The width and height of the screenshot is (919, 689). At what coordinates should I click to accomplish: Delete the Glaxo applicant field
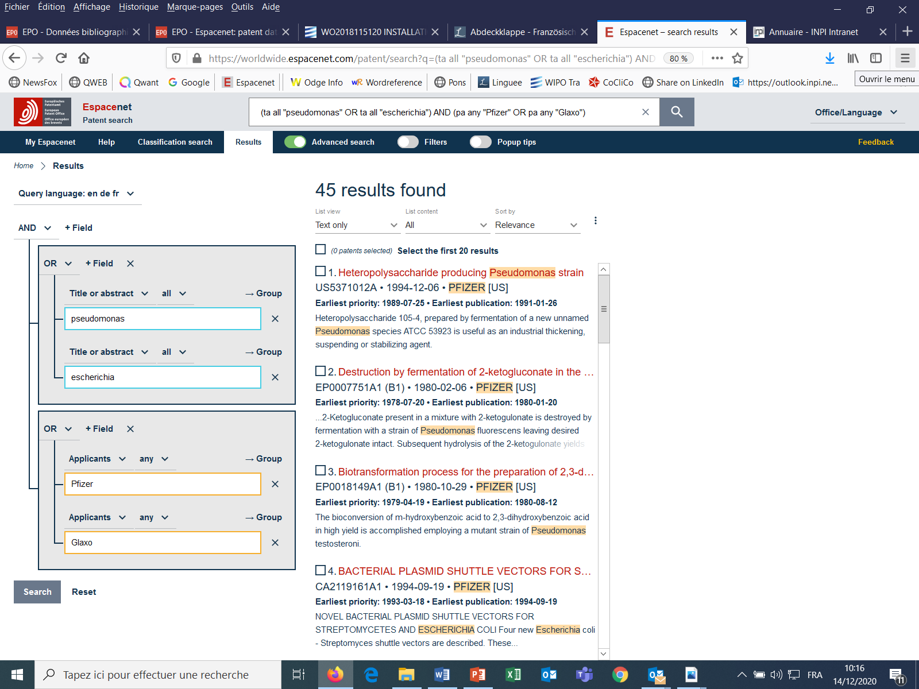click(275, 543)
